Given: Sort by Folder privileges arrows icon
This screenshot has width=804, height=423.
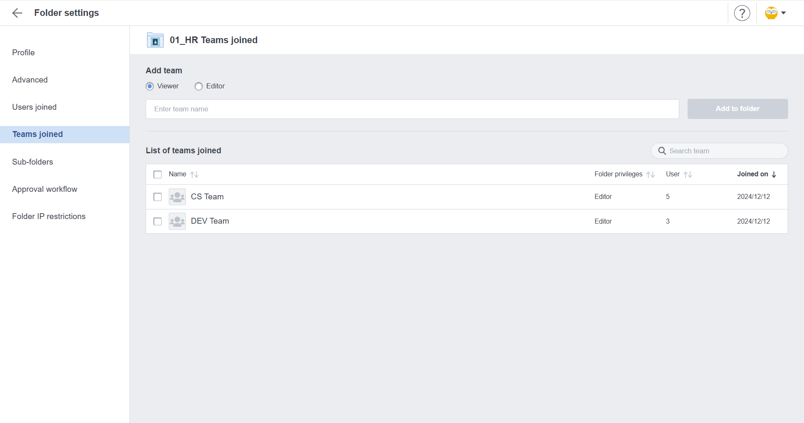Looking at the screenshot, I should click(x=650, y=175).
